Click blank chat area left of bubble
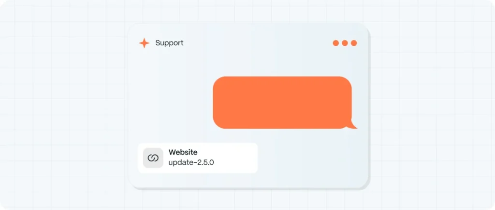The height and width of the screenshot is (210, 495). [171, 103]
